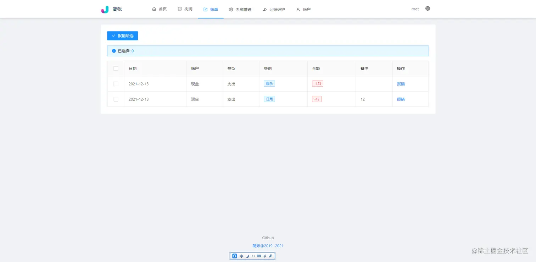Click the moon half-width icon in IME bar
Image resolution: width=536 pixels, height=262 pixels.
pyautogui.click(x=247, y=256)
